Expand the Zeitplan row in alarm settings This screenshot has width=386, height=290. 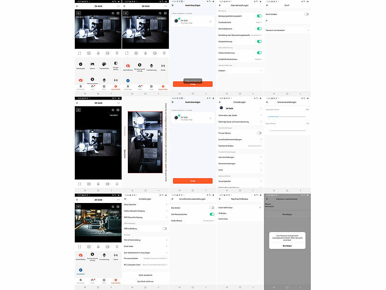pyautogui.click(x=240, y=71)
